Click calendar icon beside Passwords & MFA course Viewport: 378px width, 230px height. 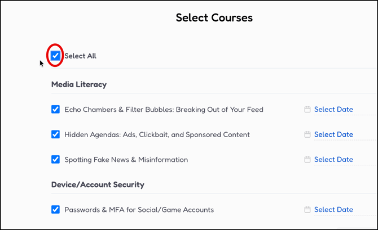click(x=307, y=210)
